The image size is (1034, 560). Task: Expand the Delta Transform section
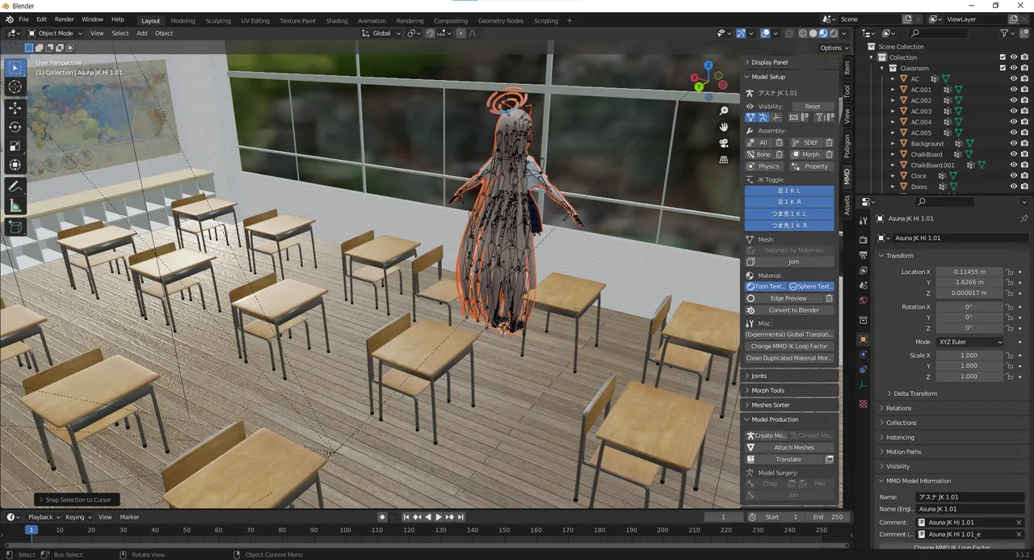[x=915, y=394]
